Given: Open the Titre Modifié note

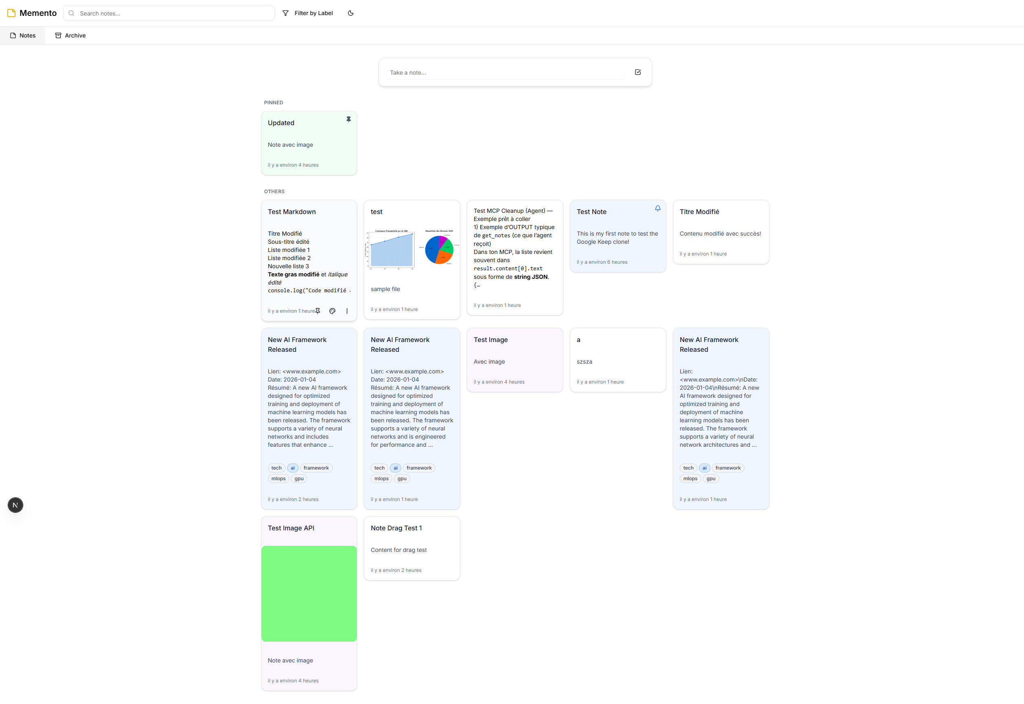Looking at the screenshot, I should (721, 232).
